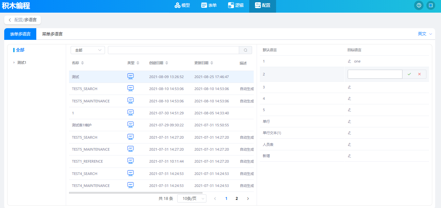
Task: Go back using 配置/多语言 arrow
Action: click(10, 20)
